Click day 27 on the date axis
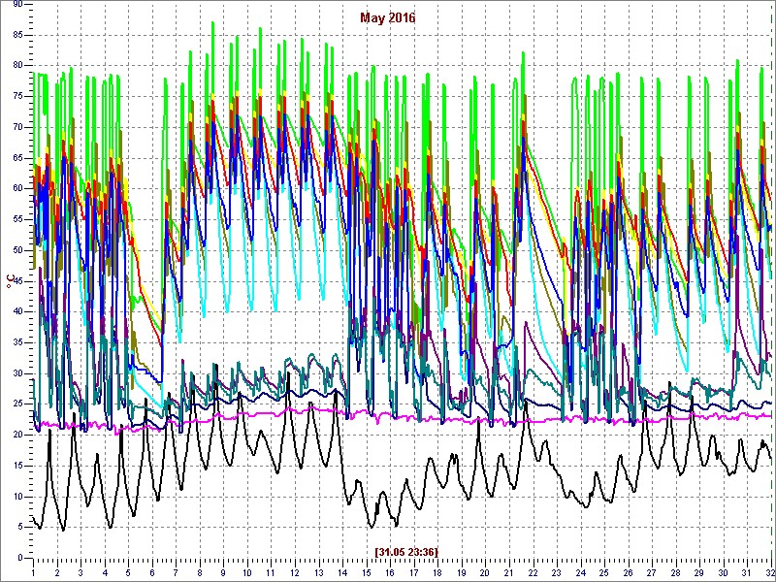This screenshot has height=582, width=776. pos(651,573)
